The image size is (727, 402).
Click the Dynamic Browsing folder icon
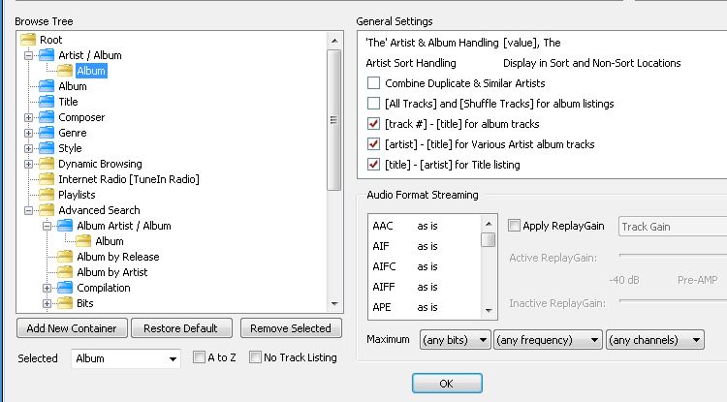point(47,164)
